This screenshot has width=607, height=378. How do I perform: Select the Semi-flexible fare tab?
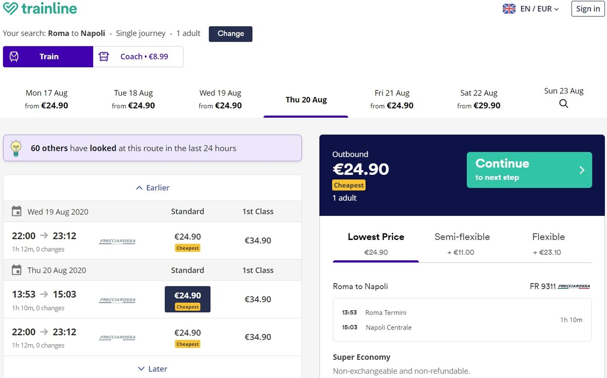click(x=462, y=244)
